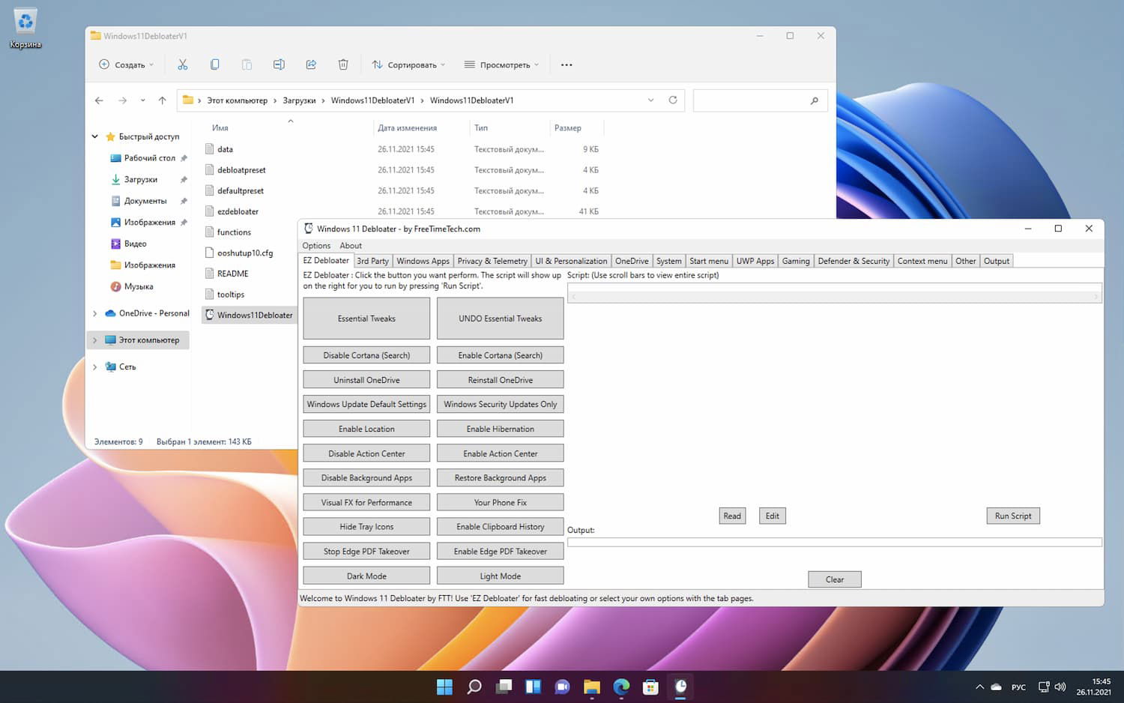Collapse the Быстрый доступ section
Image resolution: width=1124 pixels, height=703 pixels.
click(x=95, y=136)
